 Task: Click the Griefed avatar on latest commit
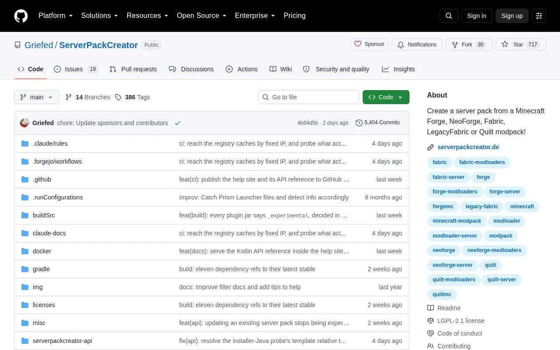pyautogui.click(x=24, y=123)
